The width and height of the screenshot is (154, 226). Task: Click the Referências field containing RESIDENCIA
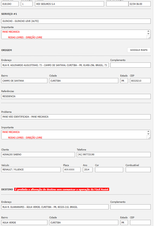(76, 96)
